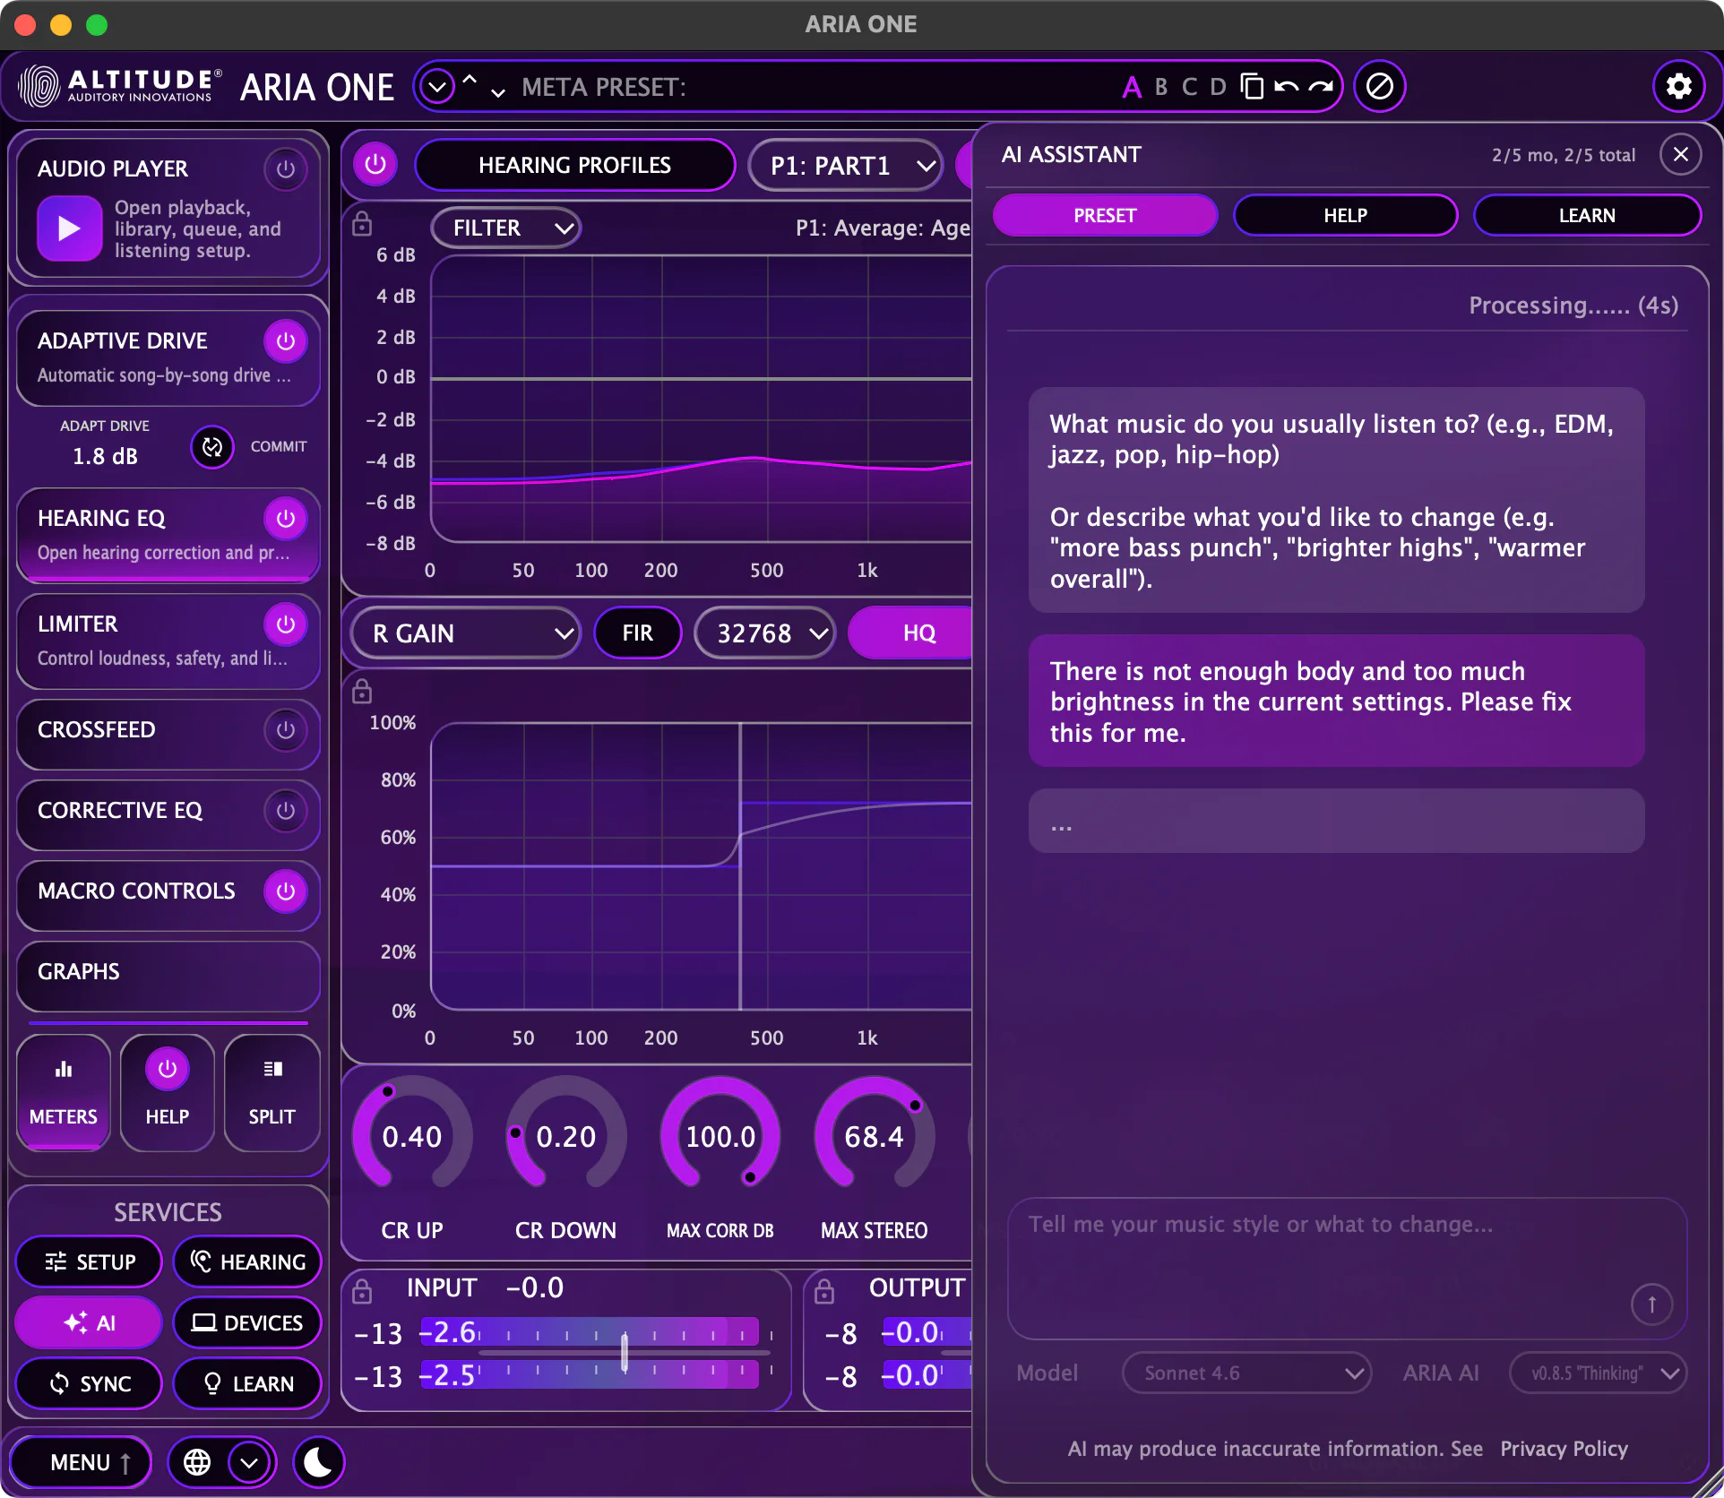The image size is (1724, 1498).
Task: Play audio in the Audio Player
Action: [69, 228]
